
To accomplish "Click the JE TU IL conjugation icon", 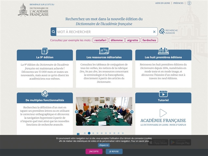I will pos(104,51).
